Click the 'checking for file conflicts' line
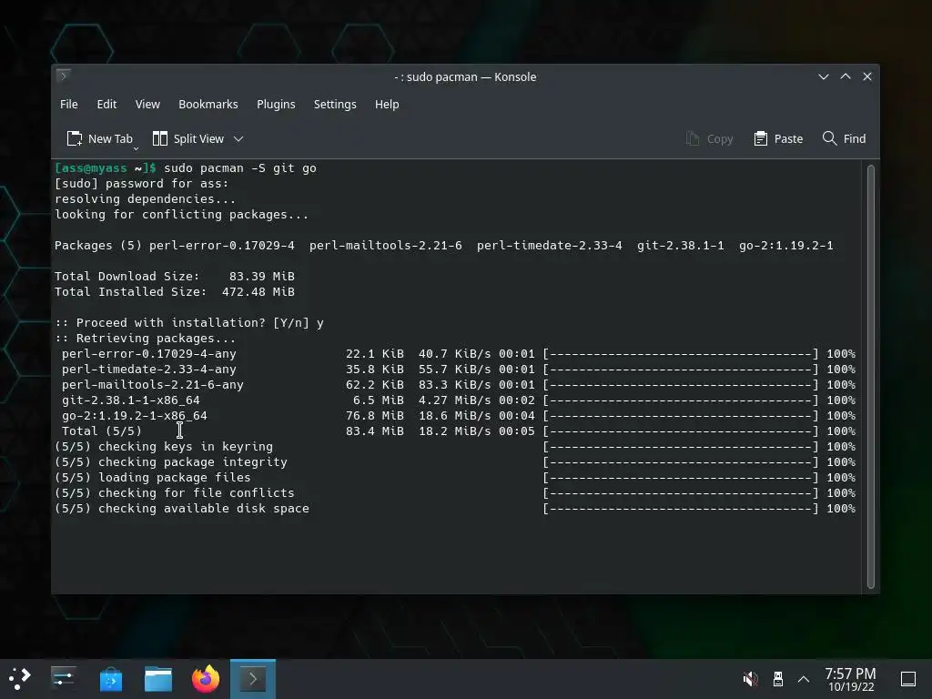The width and height of the screenshot is (932, 699). 455,492
